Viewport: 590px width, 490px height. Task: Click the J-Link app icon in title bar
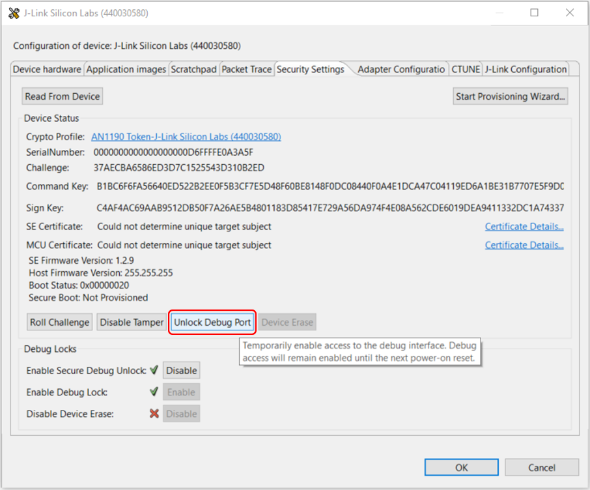(14, 13)
